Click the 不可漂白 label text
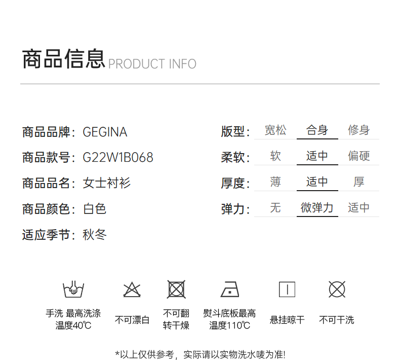 tap(132, 320)
